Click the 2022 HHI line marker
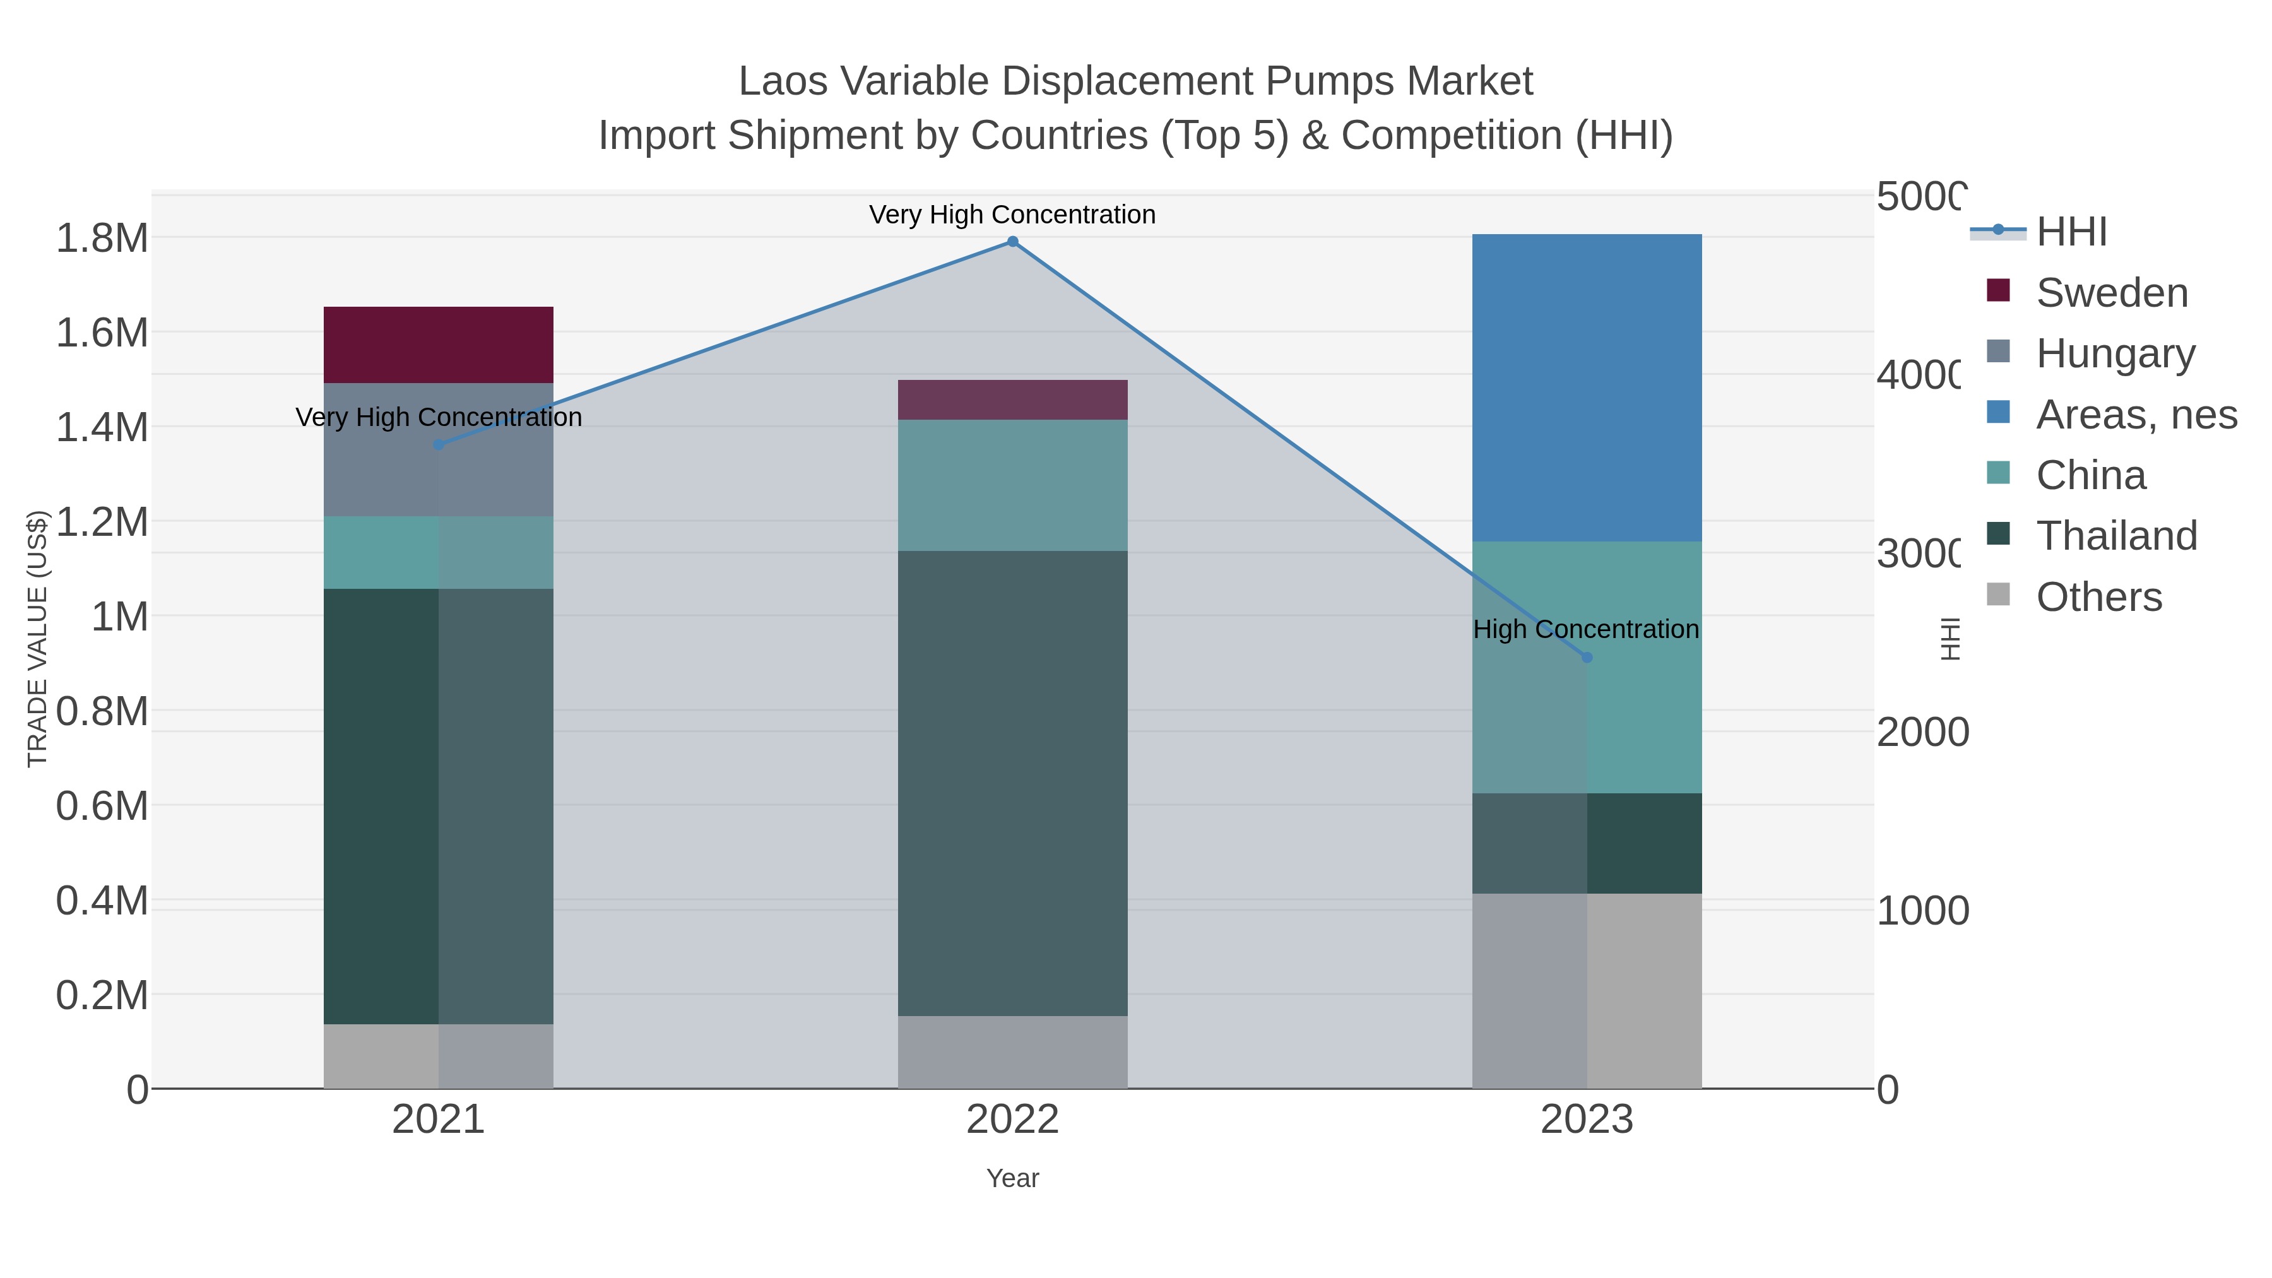Viewport: 2272px width, 1278px height. (x=1012, y=242)
